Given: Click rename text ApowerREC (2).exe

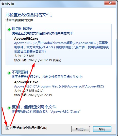Looking at the screenshot, I should [x=65, y=112].
